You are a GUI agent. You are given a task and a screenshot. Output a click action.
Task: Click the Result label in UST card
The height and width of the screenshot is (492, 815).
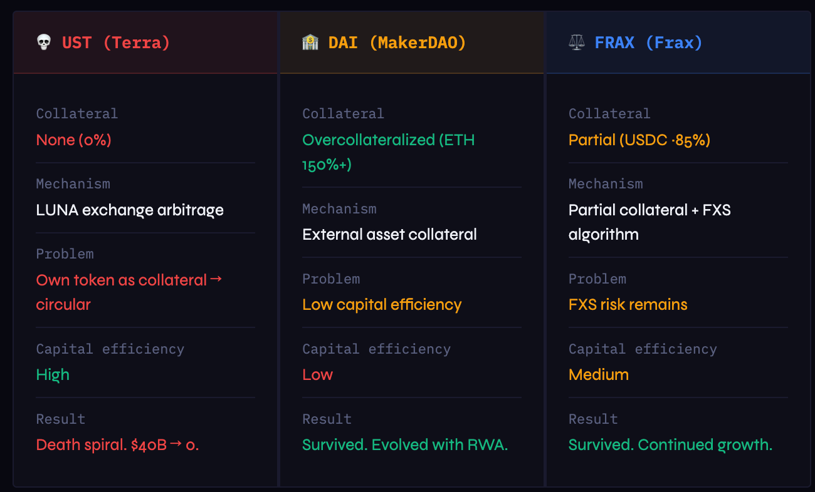(61, 419)
